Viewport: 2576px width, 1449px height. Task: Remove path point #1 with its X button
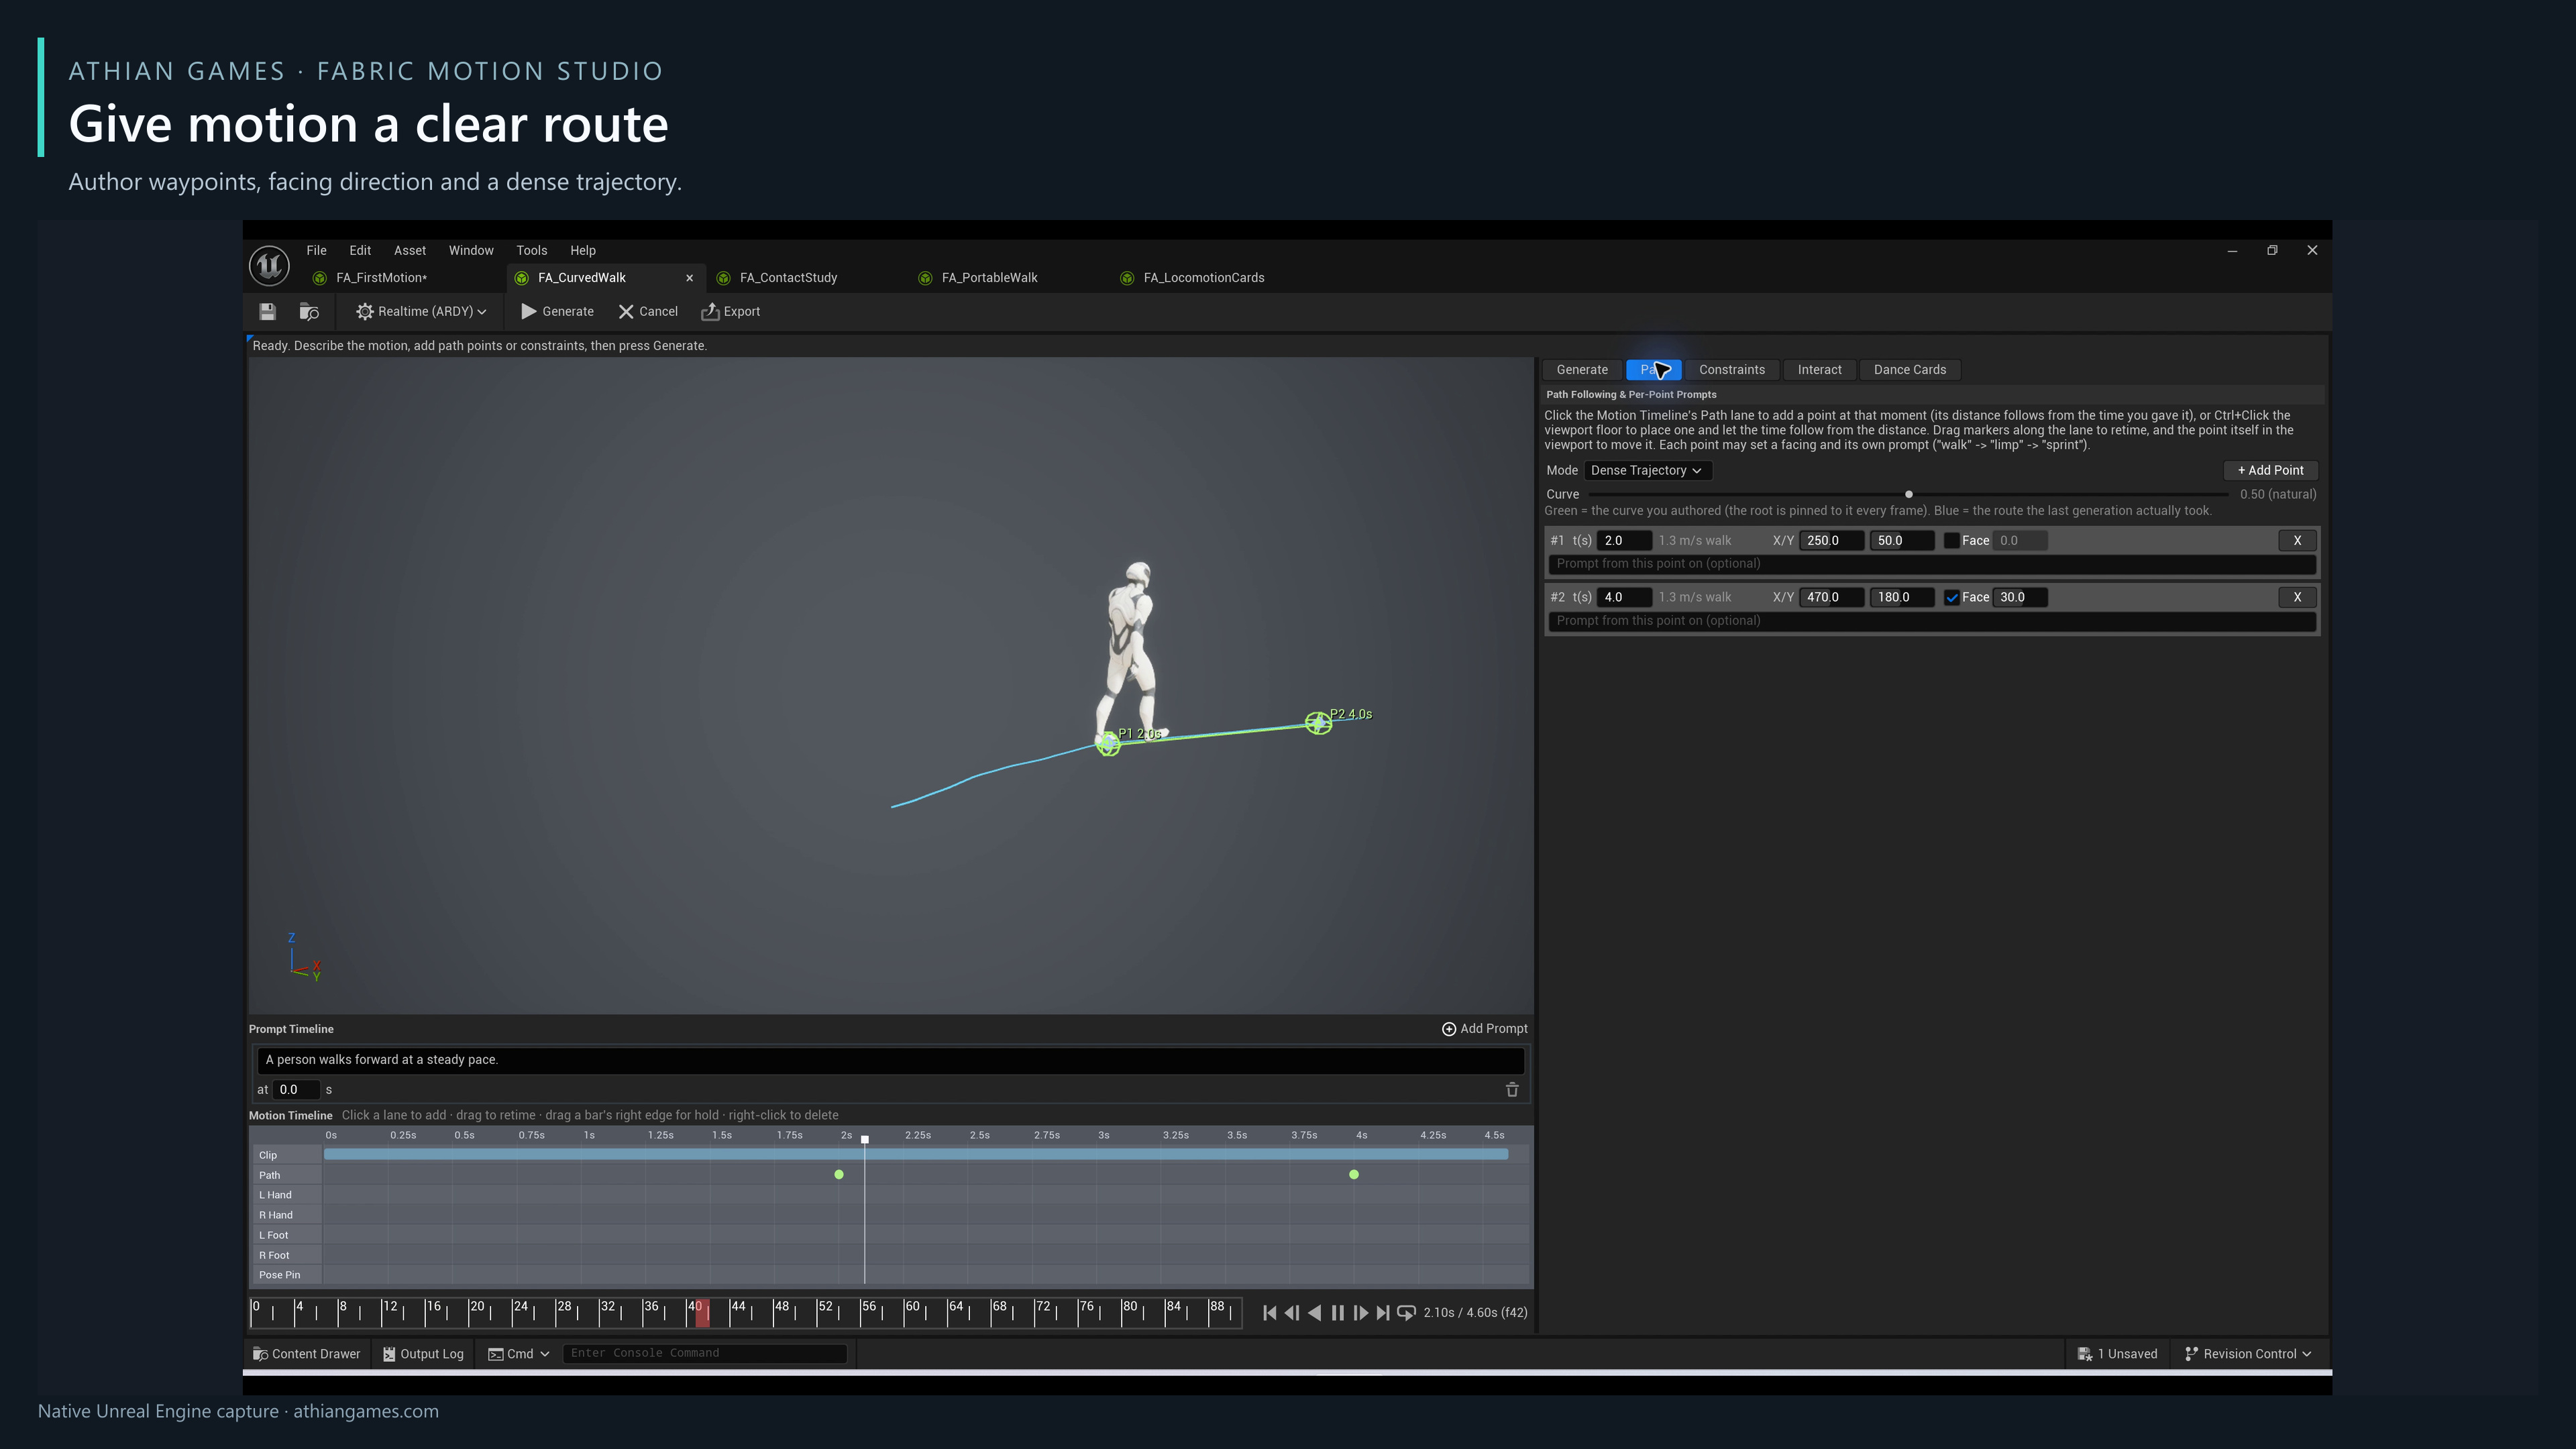click(2297, 541)
